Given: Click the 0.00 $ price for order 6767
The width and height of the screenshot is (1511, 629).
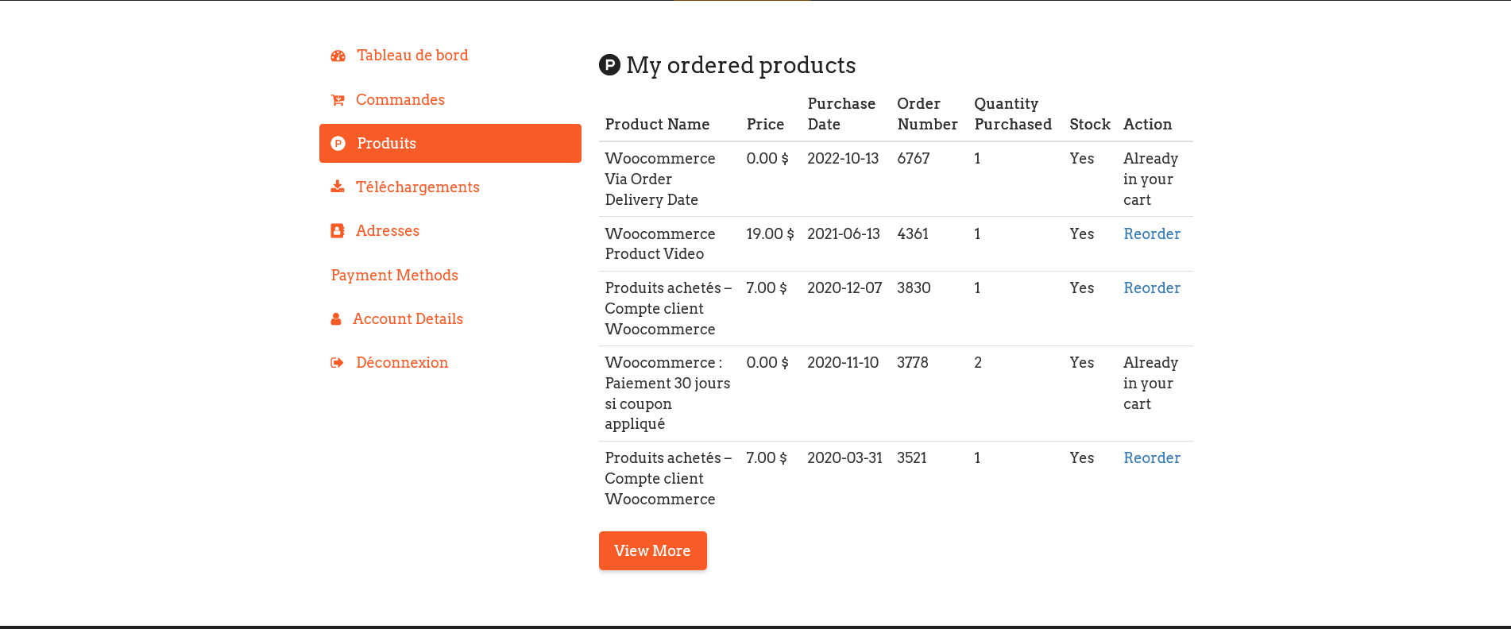Looking at the screenshot, I should [x=767, y=159].
